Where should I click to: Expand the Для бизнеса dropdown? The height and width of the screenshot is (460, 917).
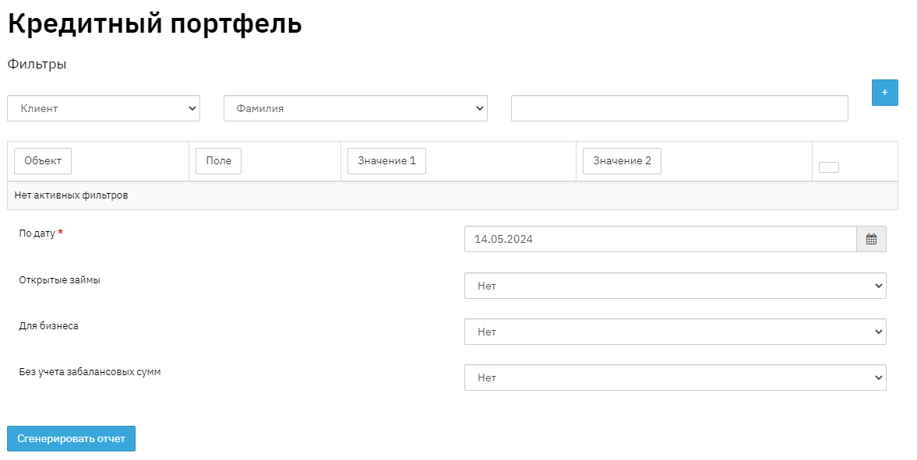click(x=675, y=332)
